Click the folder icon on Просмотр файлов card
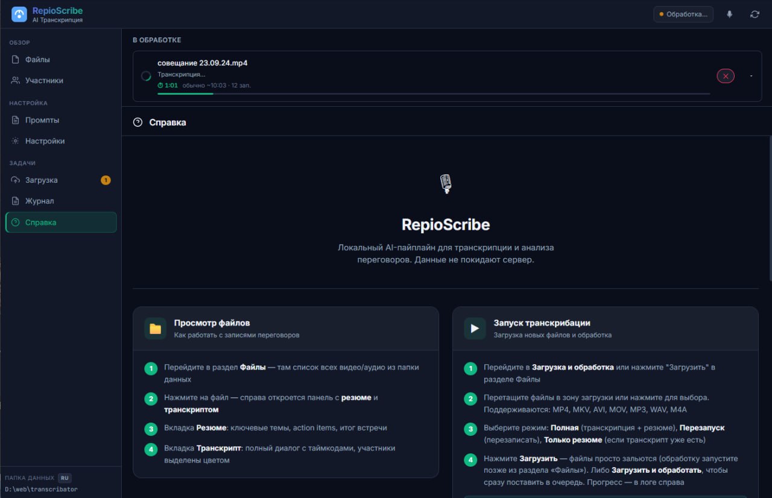 coord(155,329)
